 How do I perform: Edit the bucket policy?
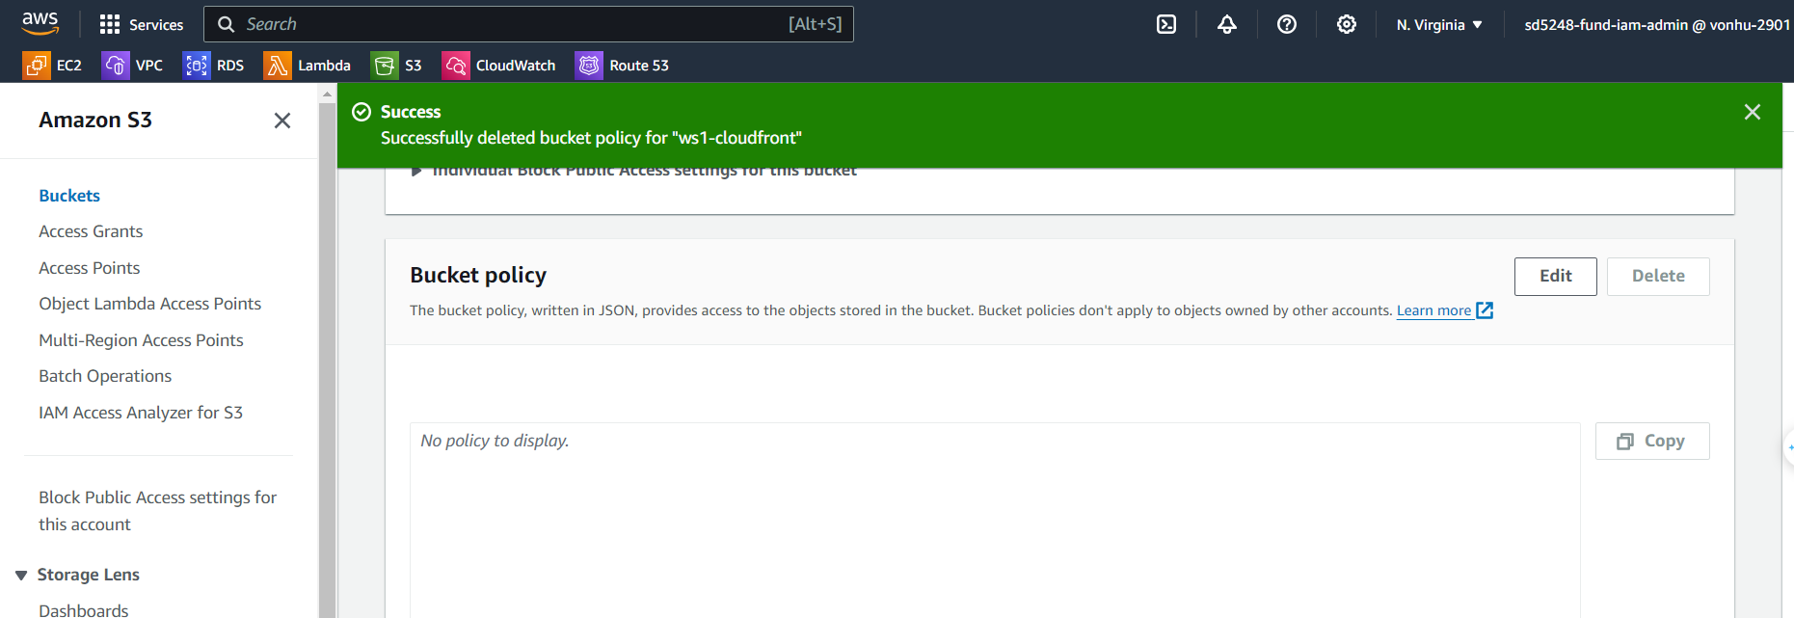[x=1555, y=277]
